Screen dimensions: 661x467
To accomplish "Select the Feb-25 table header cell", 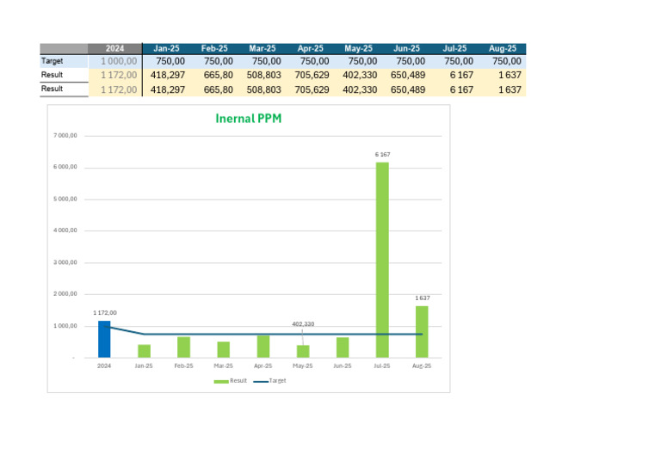I will coord(214,48).
